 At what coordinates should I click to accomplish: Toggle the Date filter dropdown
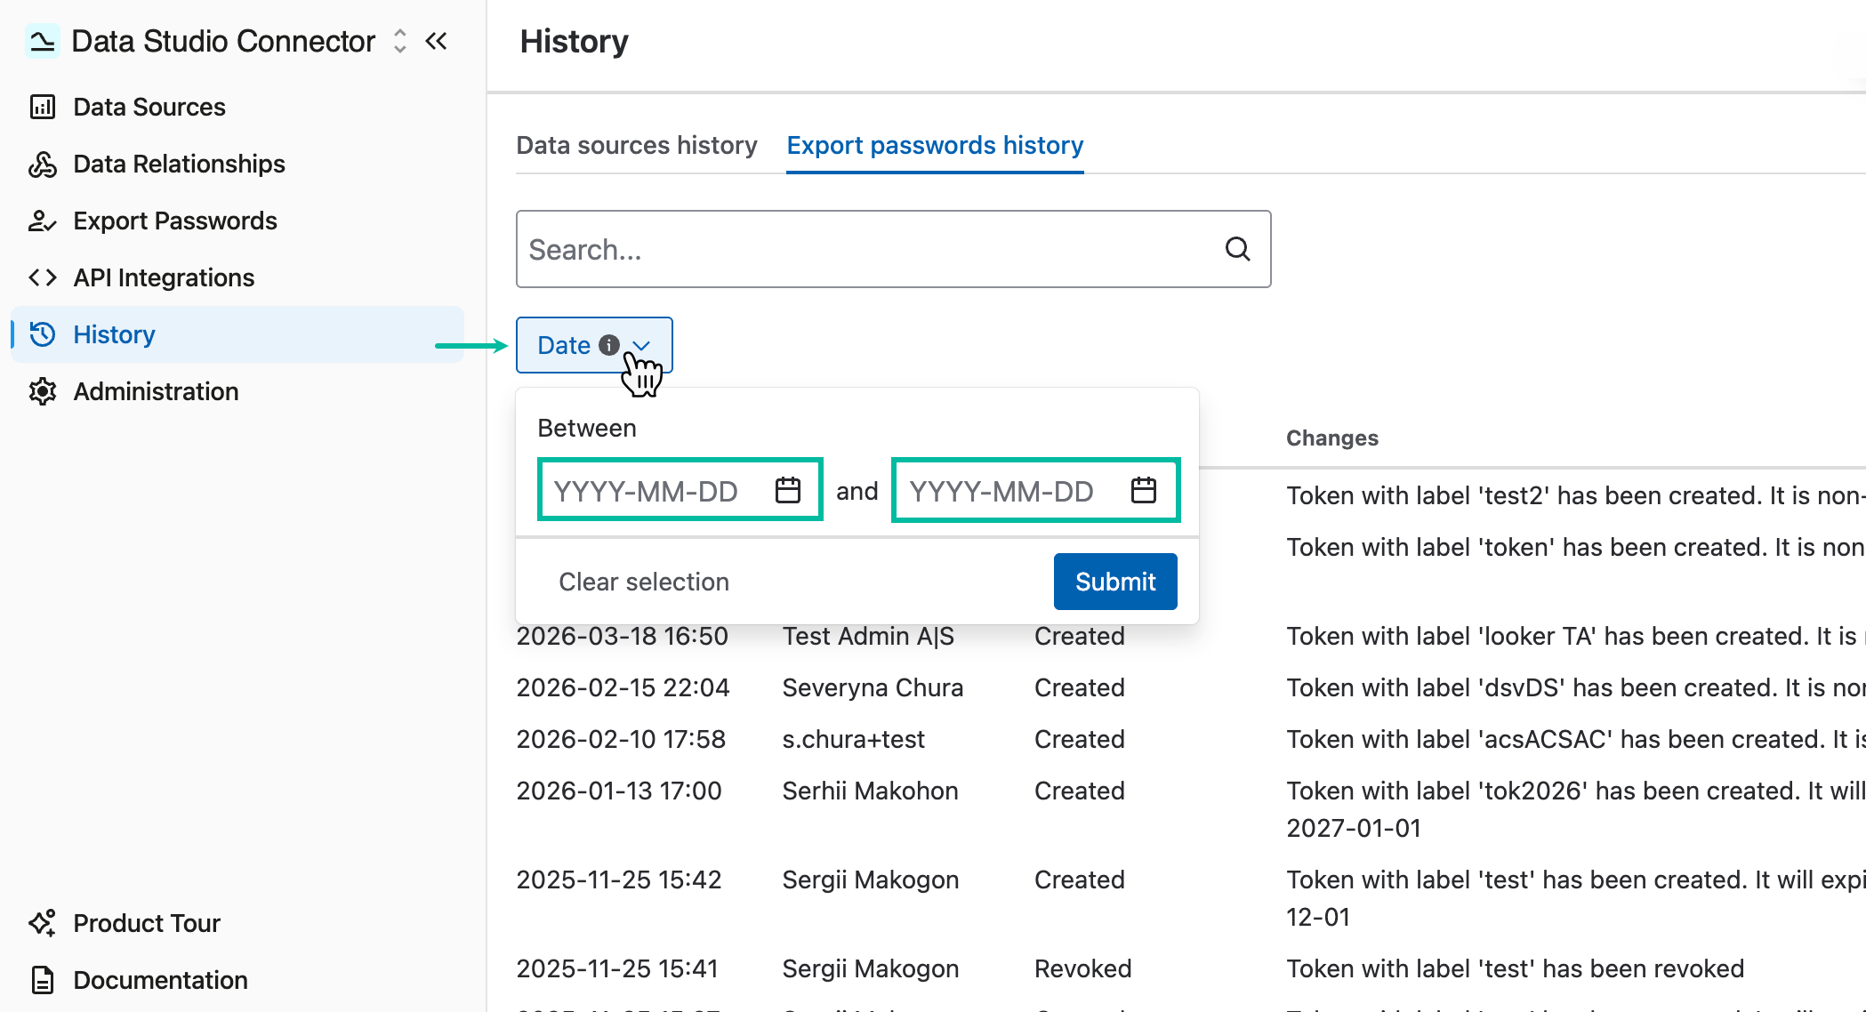point(594,345)
